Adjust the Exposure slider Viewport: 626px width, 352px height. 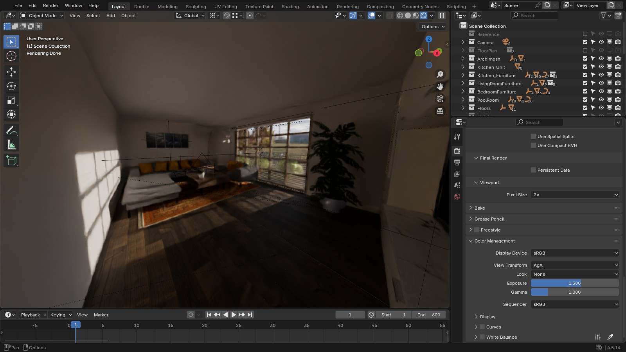tap(575, 283)
